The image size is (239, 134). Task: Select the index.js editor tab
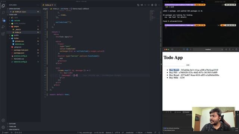tap(49, 5)
